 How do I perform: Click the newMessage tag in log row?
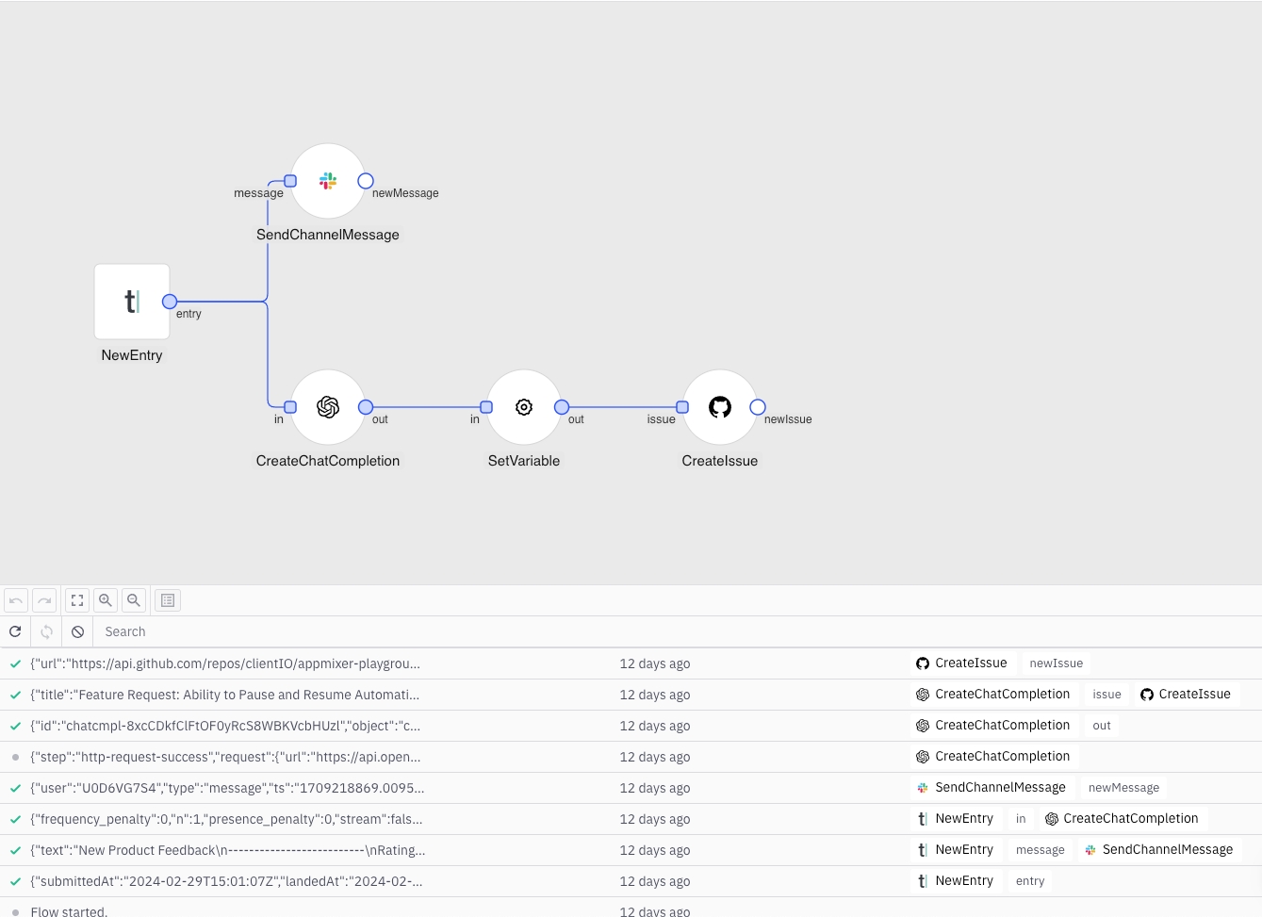point(1123,788)
